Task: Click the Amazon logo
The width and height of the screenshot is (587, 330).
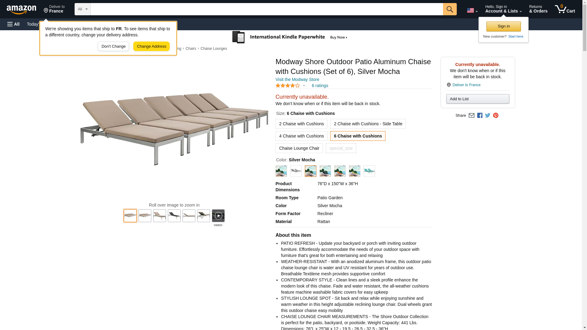Action: [21, 9]
